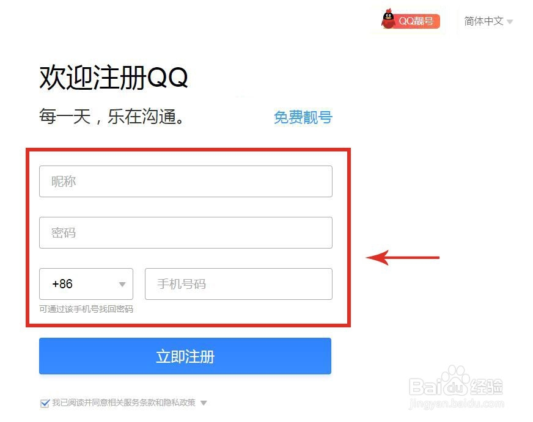Toggle the service terms agreement checkbox
This screenshot has width=533, height=422.
point(45,403)
